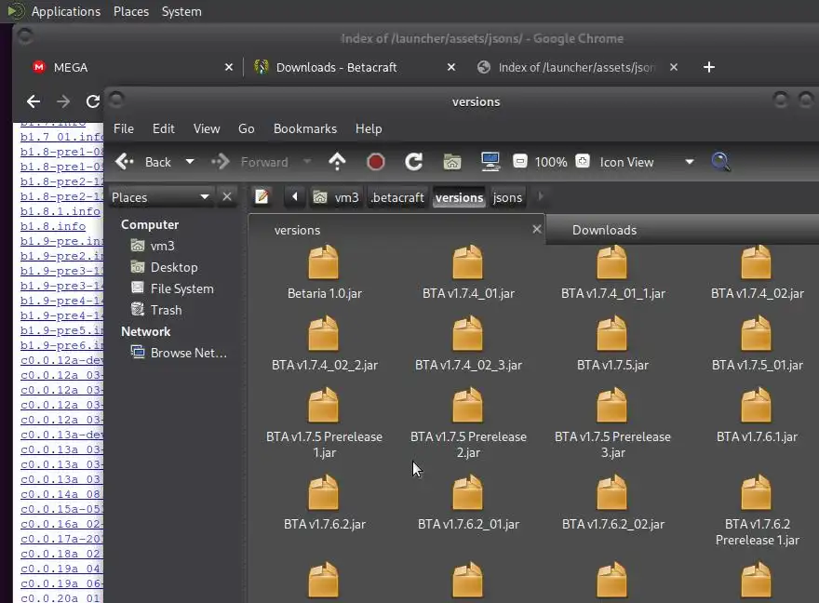Open the Places system menu
The height and width of the screenshot is (603, 819).
(x=131, y=11)
